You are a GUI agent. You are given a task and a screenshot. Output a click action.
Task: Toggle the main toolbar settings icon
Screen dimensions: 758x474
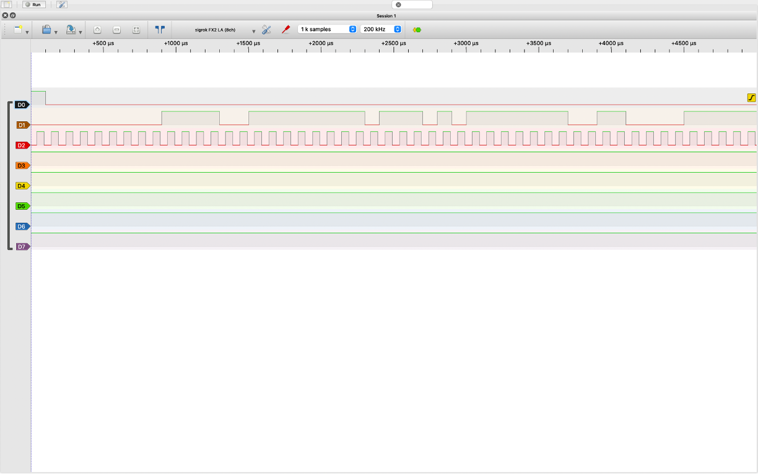point(62,4)
